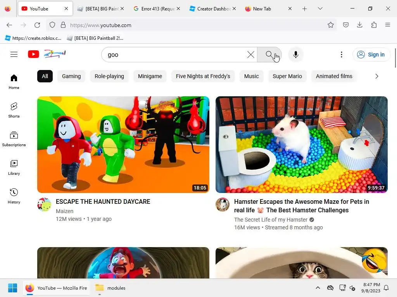Select the All filter chip

(45, 76)
